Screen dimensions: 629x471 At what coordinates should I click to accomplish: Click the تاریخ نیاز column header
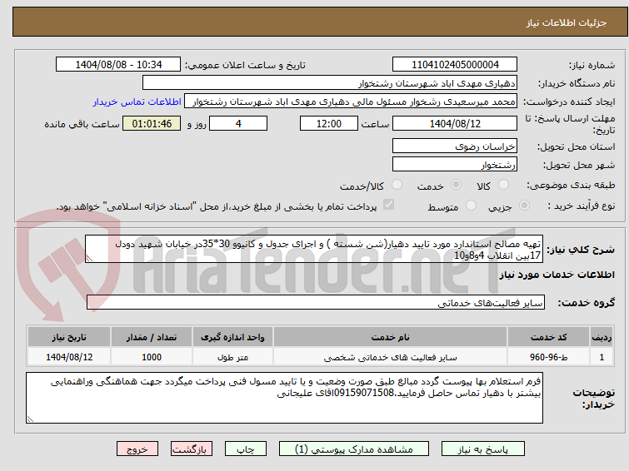pyautogui.click(x=69, y=337)
